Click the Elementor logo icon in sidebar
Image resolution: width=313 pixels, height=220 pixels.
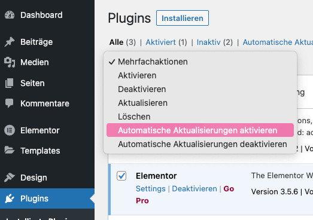point(10,130)
